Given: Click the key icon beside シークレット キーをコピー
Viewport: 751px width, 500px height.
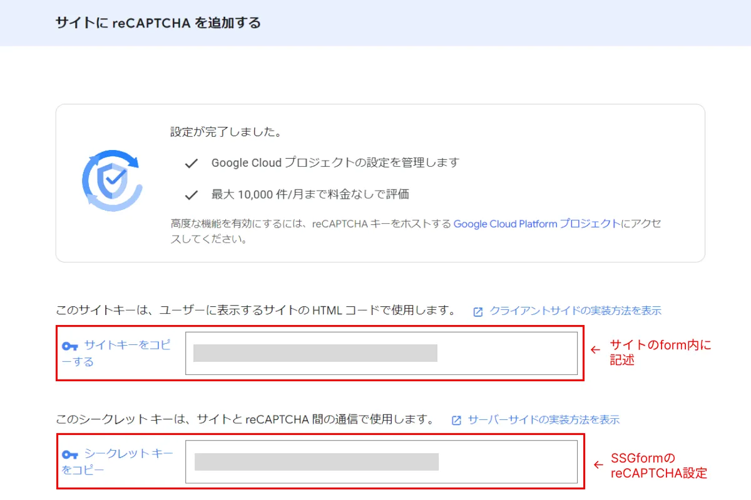Looking at the screenshot, I should [x=69, y=454].
